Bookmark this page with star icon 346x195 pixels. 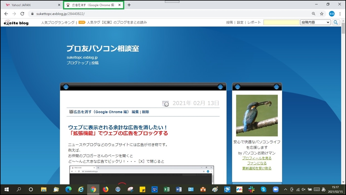[322, 14]
